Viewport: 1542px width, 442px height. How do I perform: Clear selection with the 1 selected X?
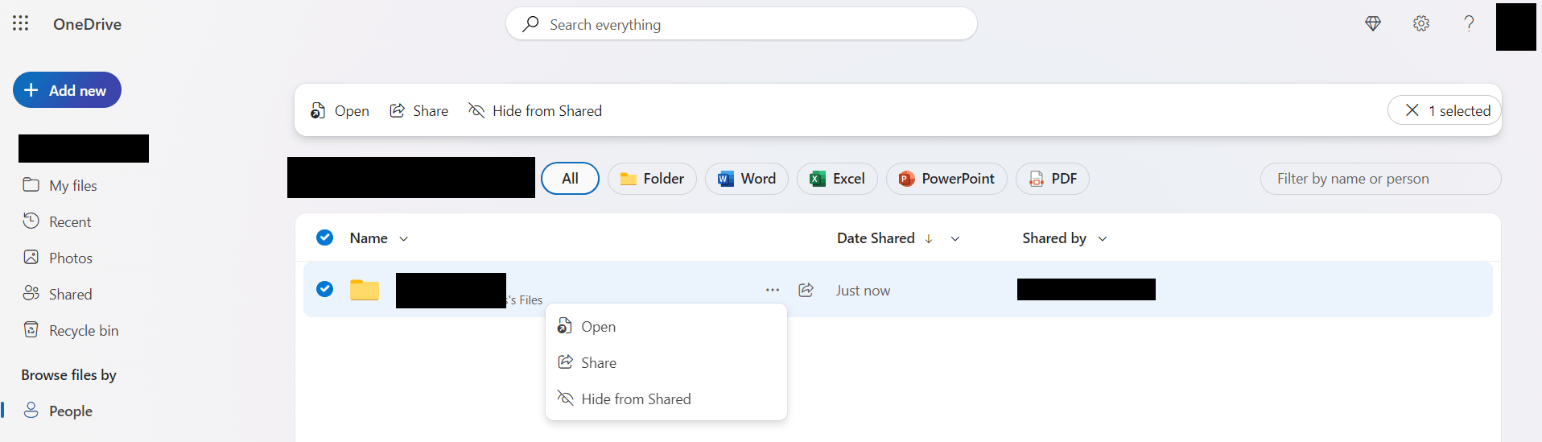click(1412, 110)
